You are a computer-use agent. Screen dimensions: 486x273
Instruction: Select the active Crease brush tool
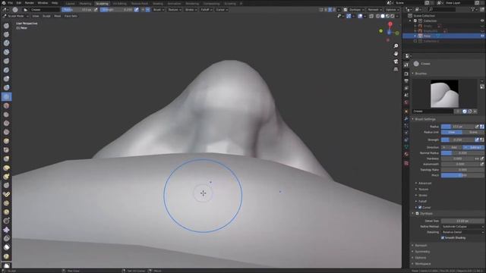[6, 96]
